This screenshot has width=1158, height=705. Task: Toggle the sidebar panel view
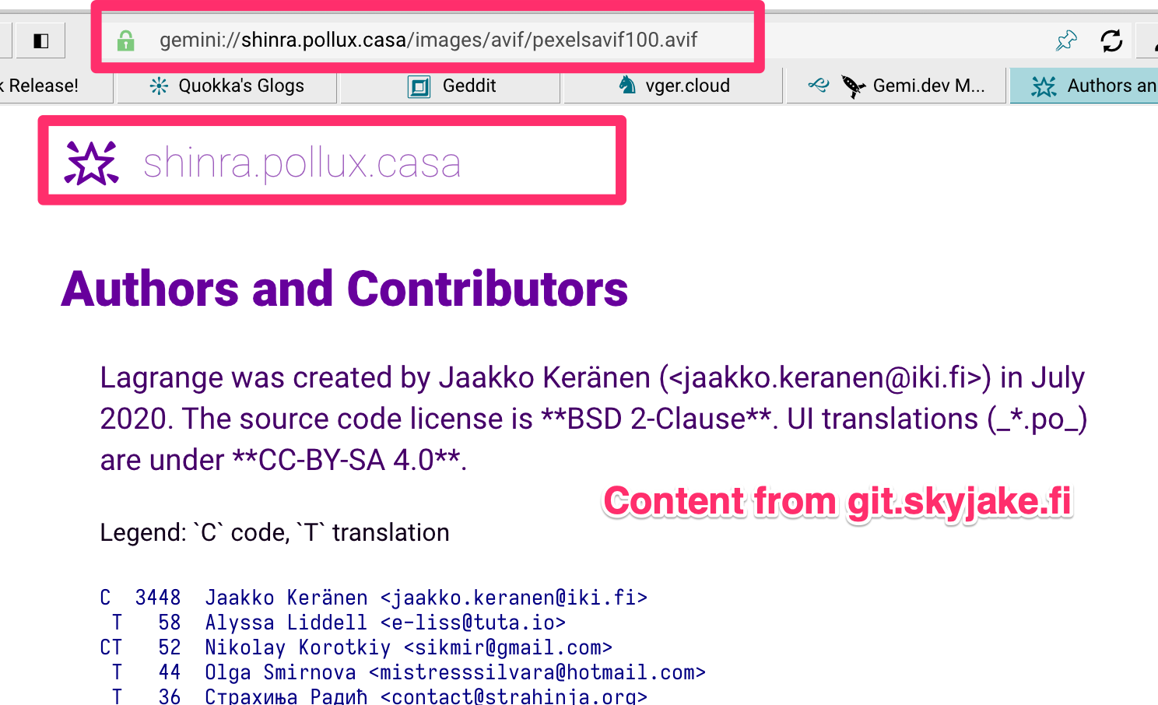point(40,40)
